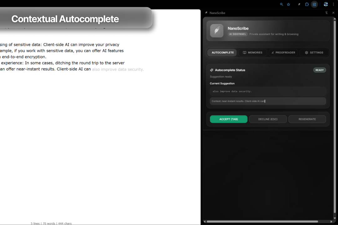
Task: Open the NanoScribe extension feather icon in toolbar
Action: [x=299, y=4]
